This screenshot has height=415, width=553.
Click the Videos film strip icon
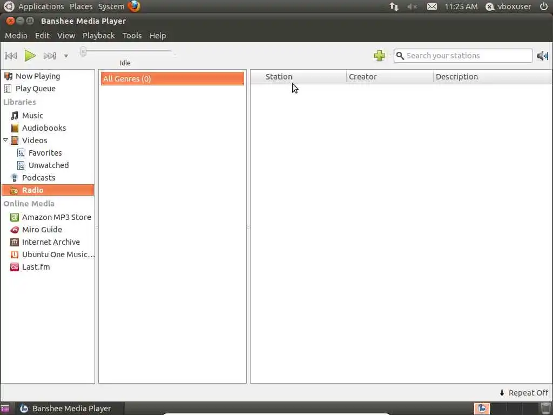click(x=15, y=140)
